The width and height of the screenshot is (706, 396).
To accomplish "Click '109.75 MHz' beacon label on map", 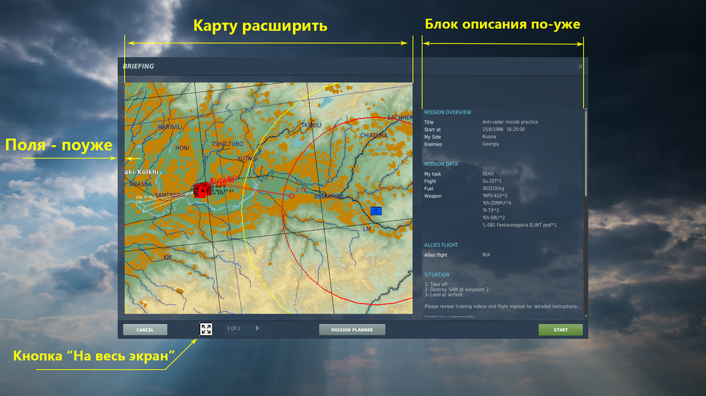I will click(x=145, y=197).
